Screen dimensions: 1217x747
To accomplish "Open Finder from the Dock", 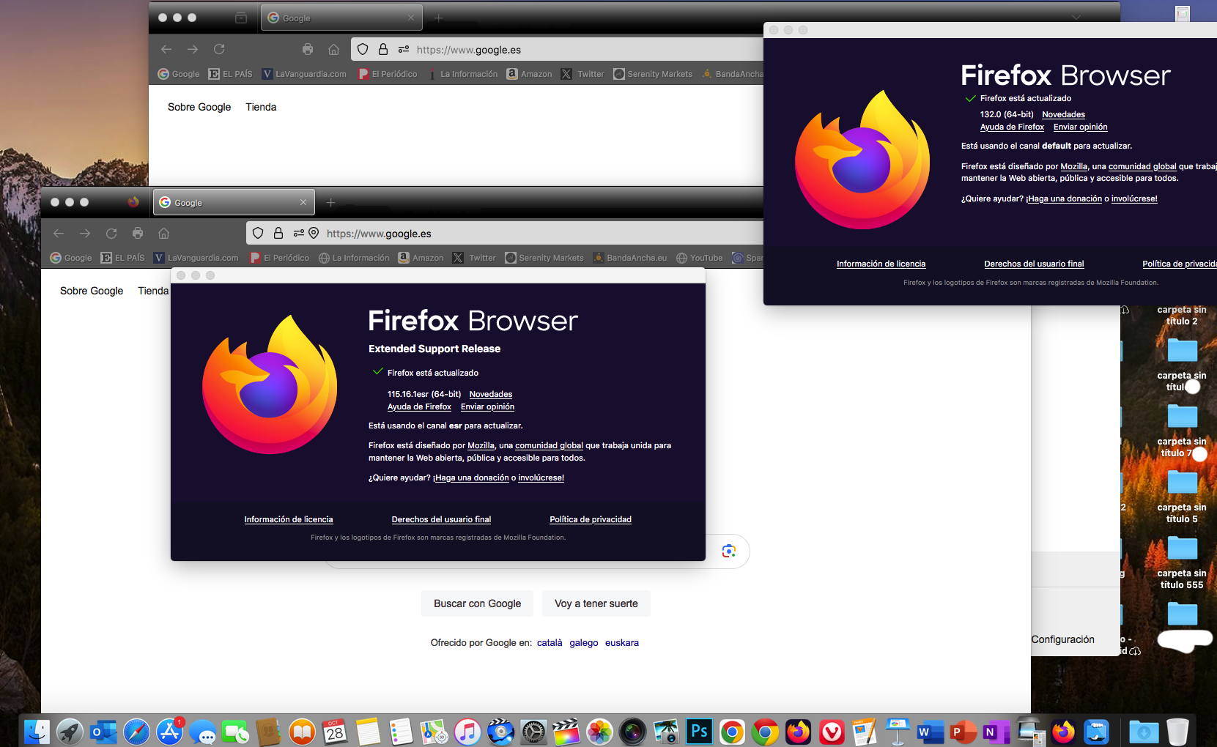I will (37, 732).
